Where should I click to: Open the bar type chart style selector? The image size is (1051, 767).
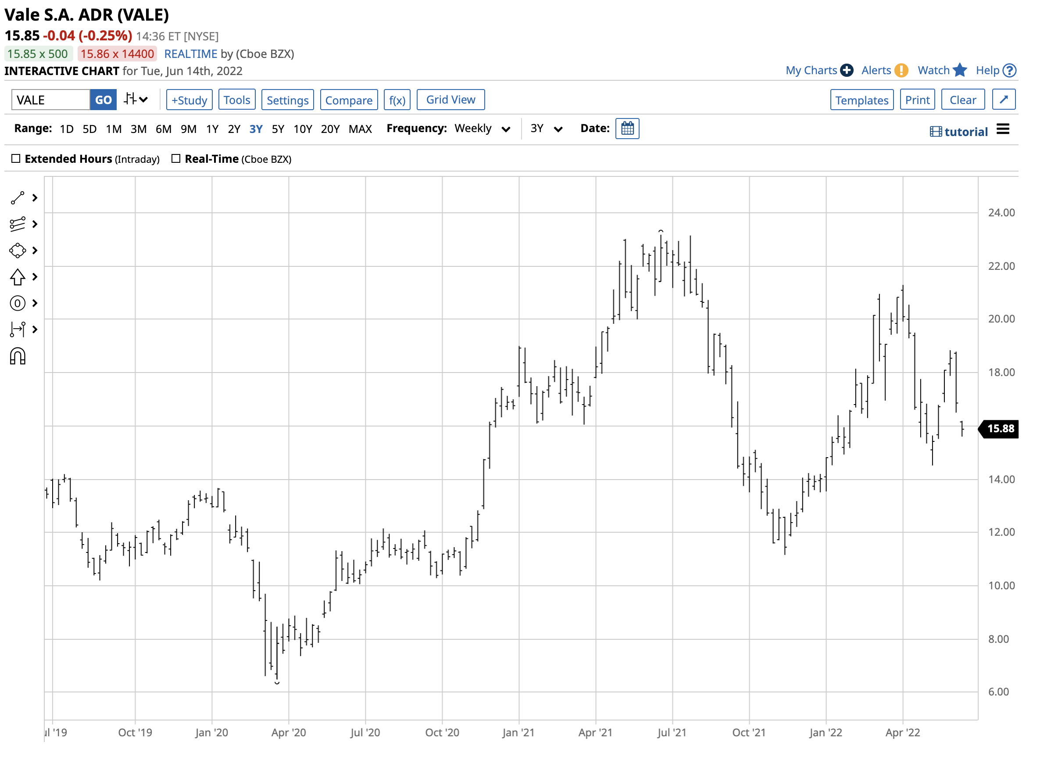point(136,99)
